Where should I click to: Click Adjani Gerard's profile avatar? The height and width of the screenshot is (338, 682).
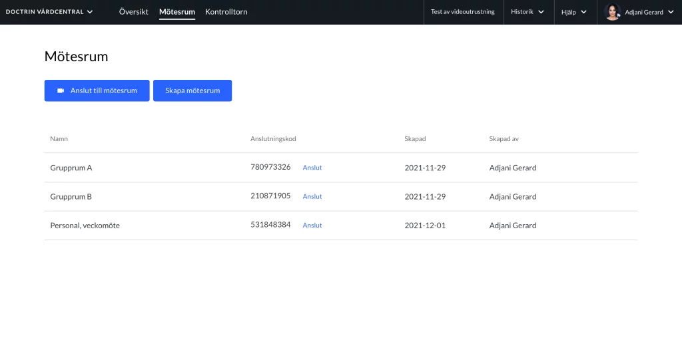point(612,12)
